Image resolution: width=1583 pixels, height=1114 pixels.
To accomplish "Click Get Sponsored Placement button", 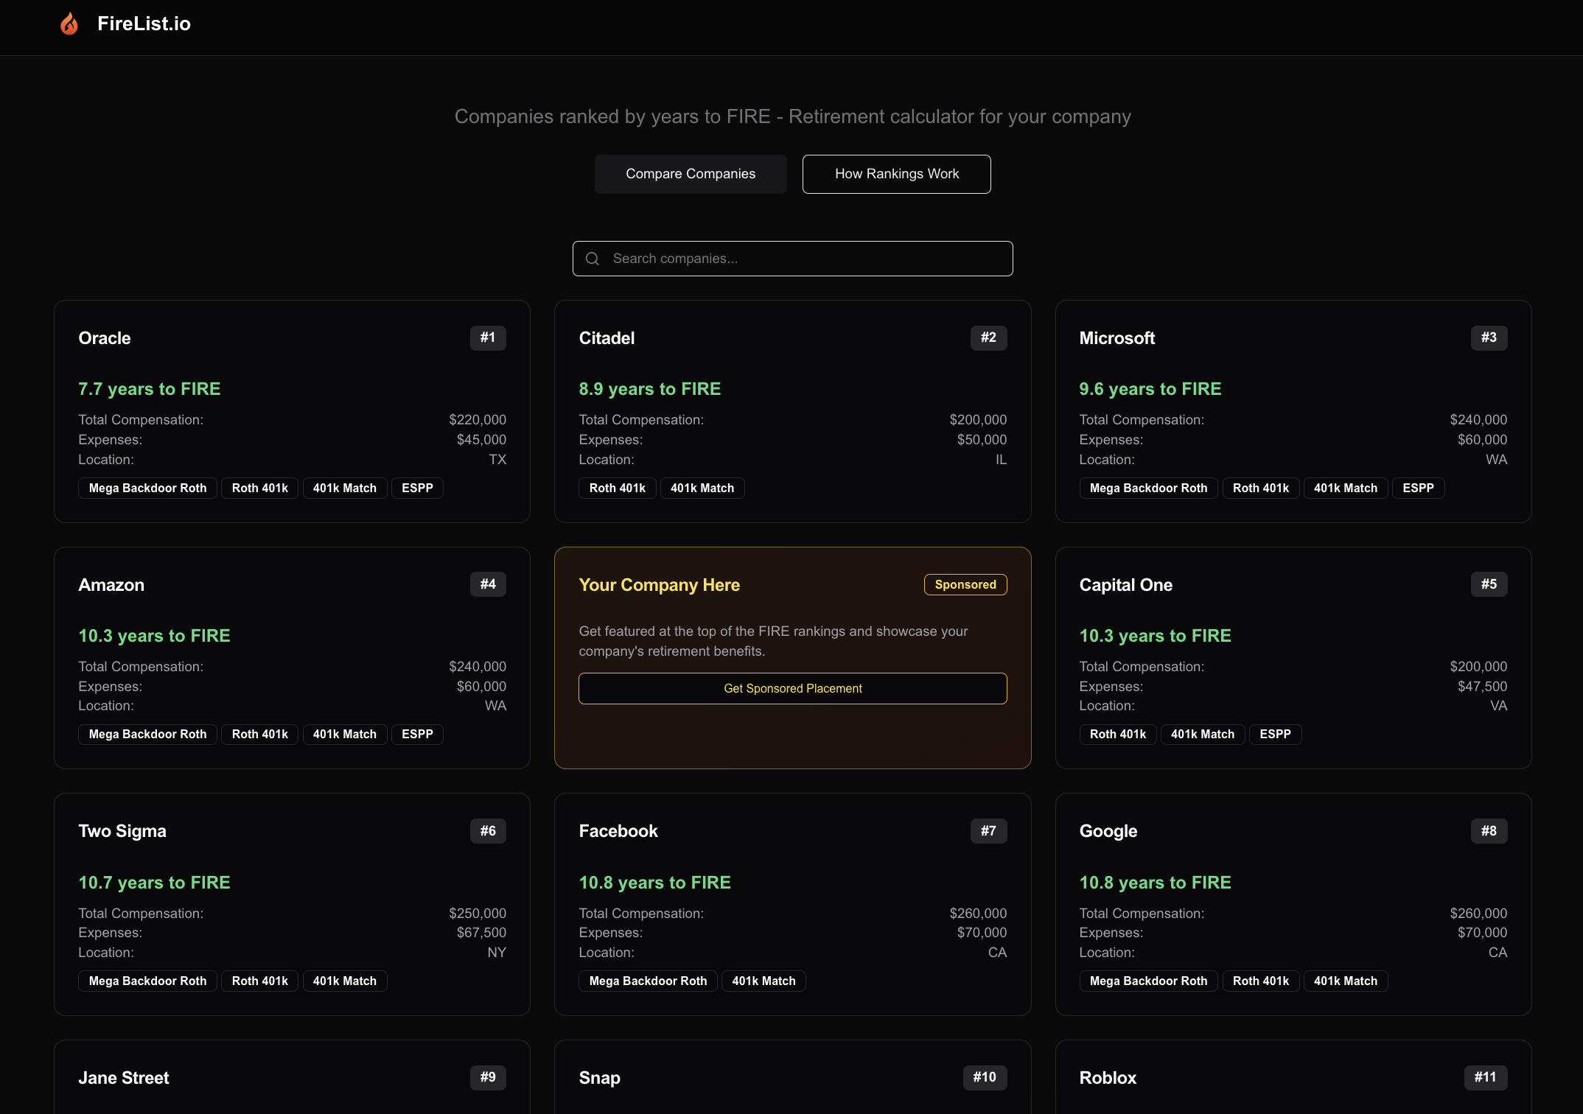I will pyautogui.click(x=792, y=688).
